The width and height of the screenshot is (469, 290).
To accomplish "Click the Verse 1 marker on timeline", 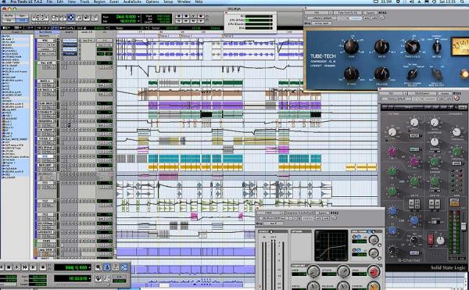I will [164, 36].
